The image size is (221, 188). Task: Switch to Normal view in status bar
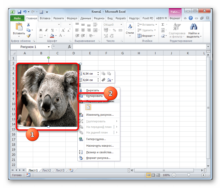click(148, 175)
